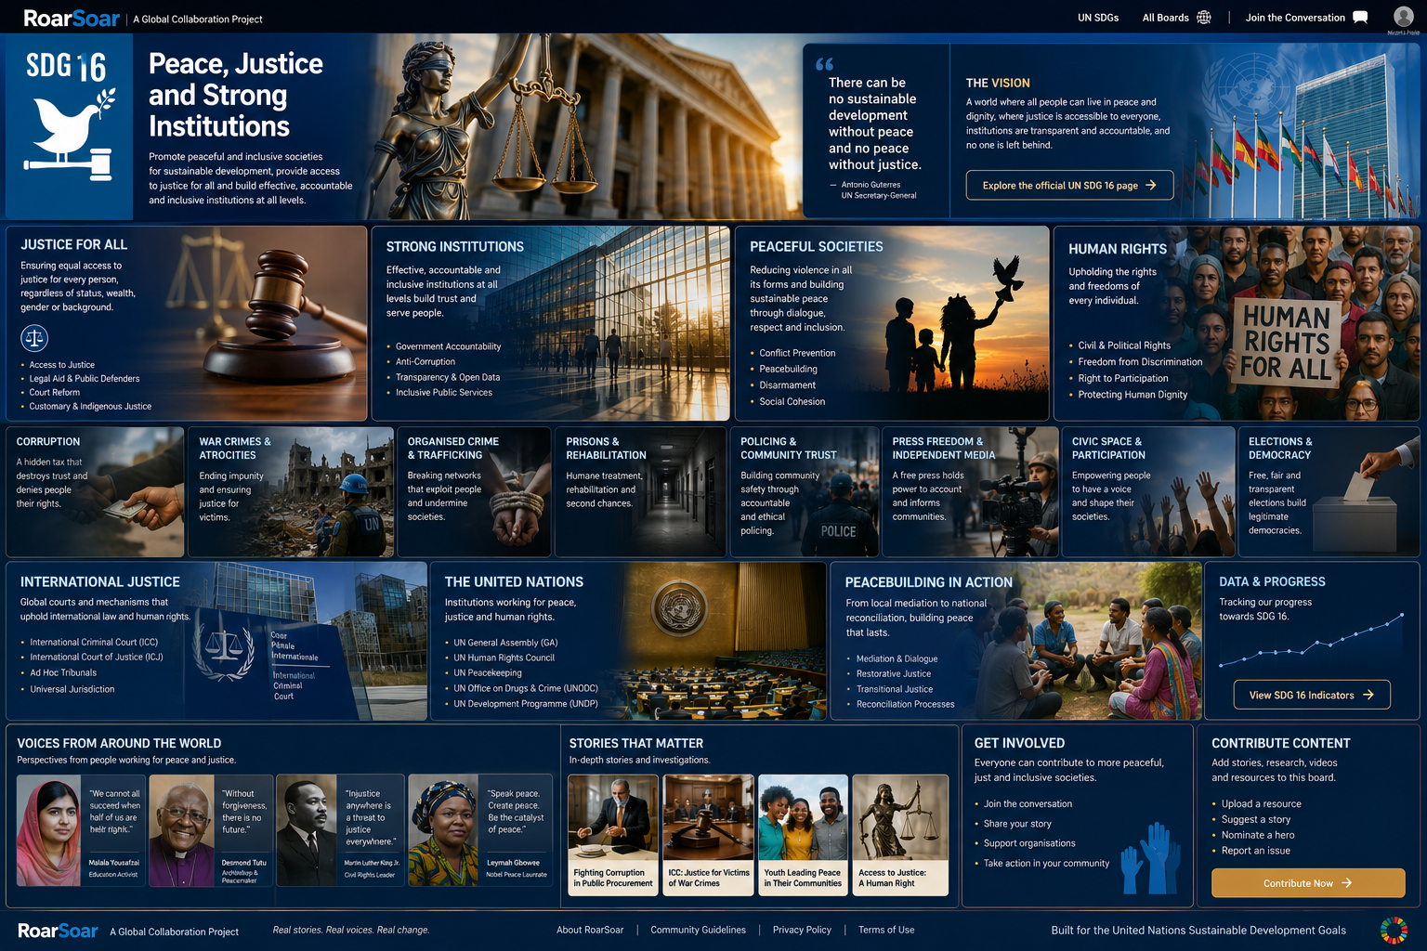This screenshot has width=1427, height=951.
Task: Click the arrow on Explore the official UN SDG 16 page
Action: (x=1151, y=185)
